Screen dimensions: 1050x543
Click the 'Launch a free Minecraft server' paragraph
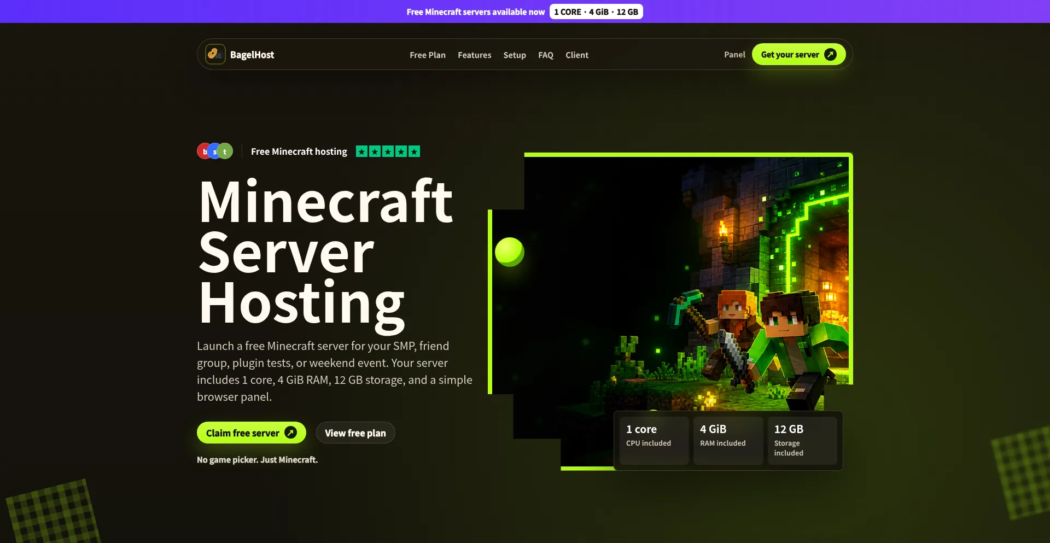(x=335, y=371)
